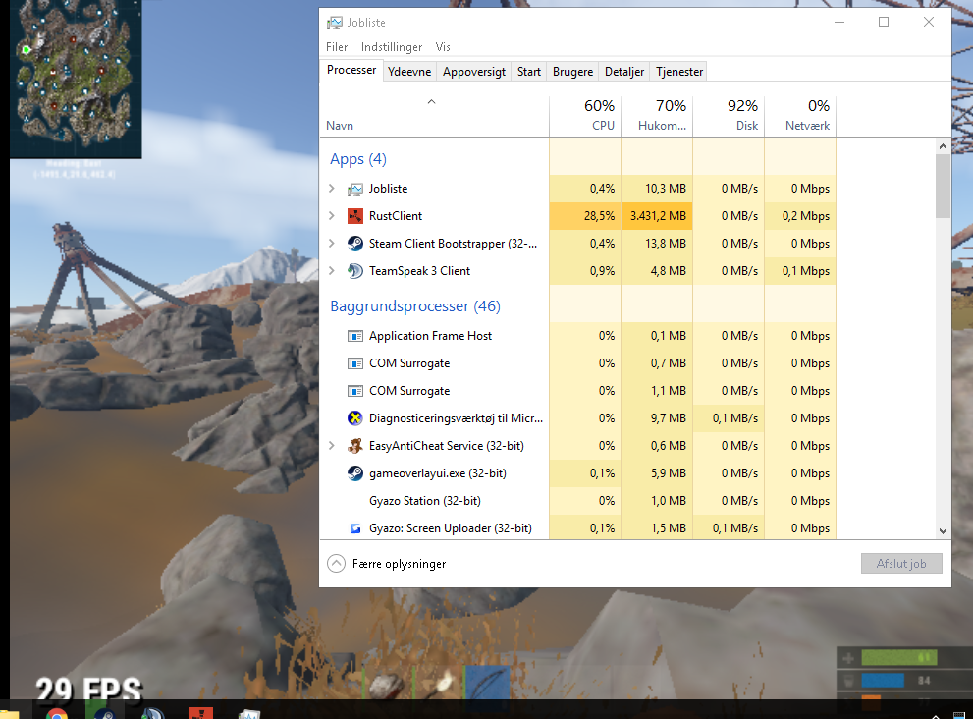Click the RustClient process icon
The image size is (973, 719).
pos(355,216)
